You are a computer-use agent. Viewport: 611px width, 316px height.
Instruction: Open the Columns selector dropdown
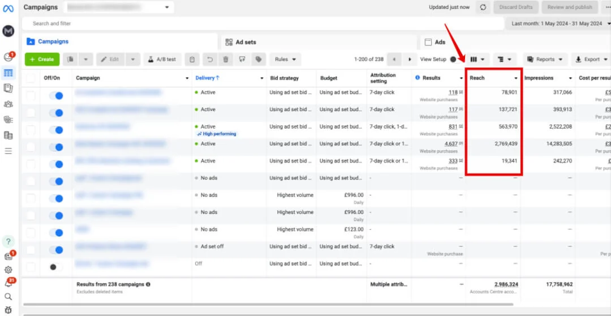pos(477,59)
